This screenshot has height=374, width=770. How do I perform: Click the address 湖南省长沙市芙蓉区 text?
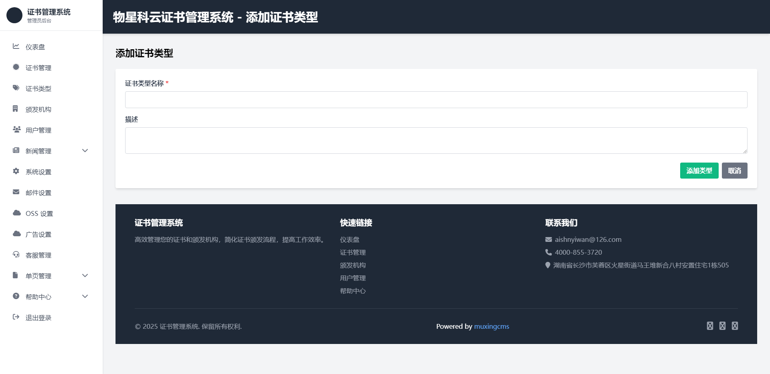[x=641, y=265]
